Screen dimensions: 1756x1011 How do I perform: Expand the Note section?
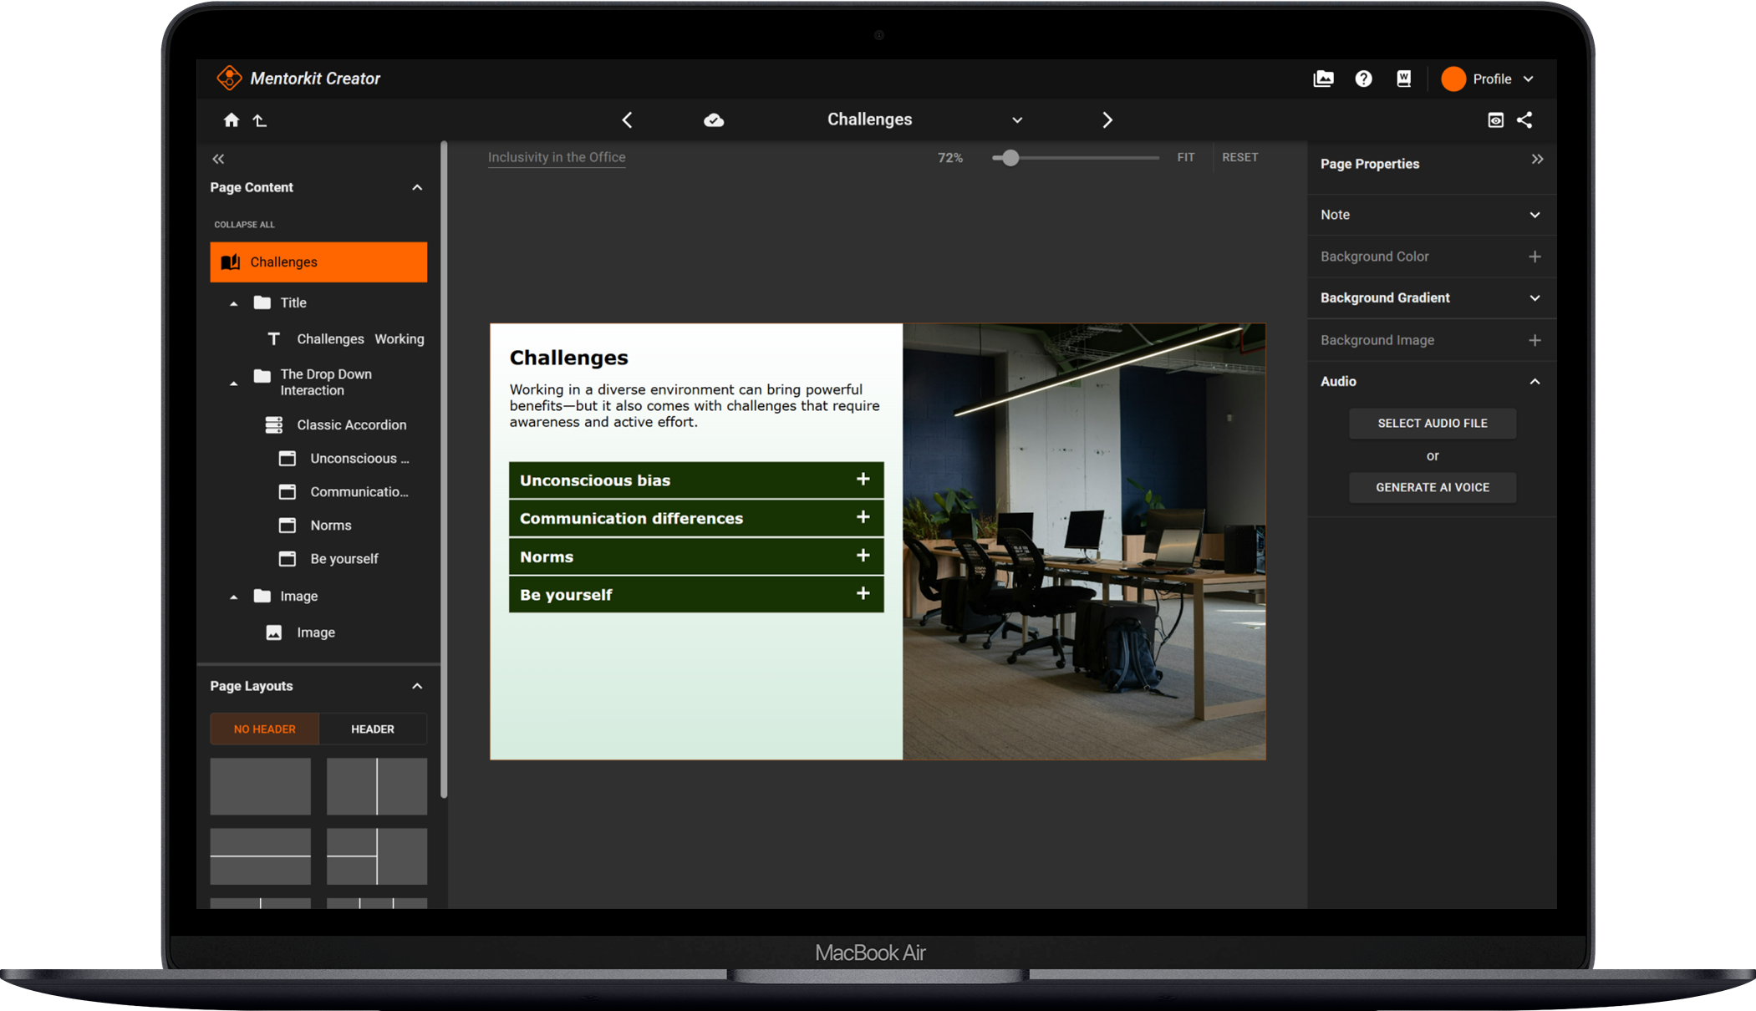(1535, 215)
